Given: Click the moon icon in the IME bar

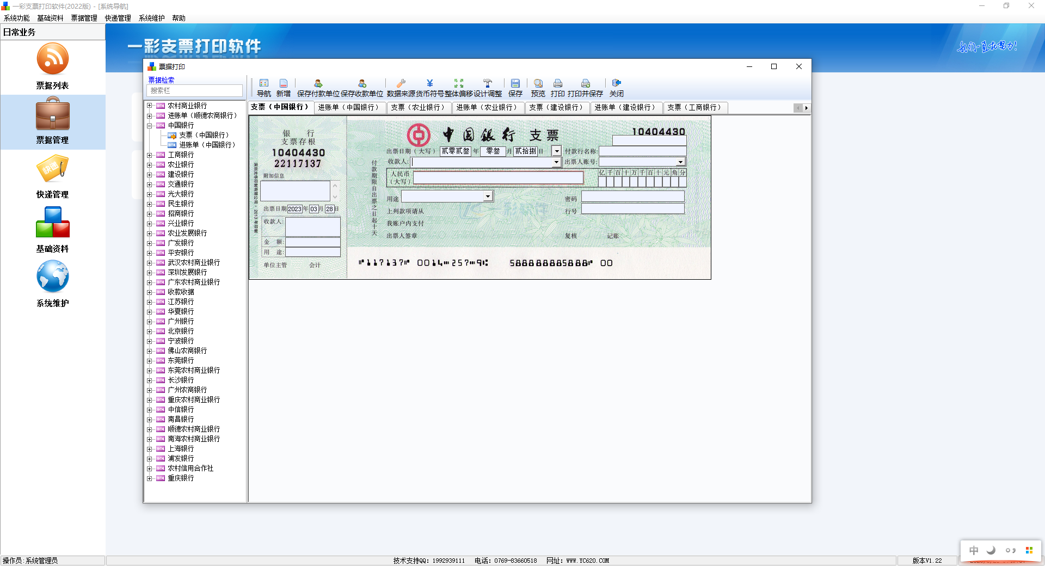Looking at the screenshot, I should (x=991, y=550).
